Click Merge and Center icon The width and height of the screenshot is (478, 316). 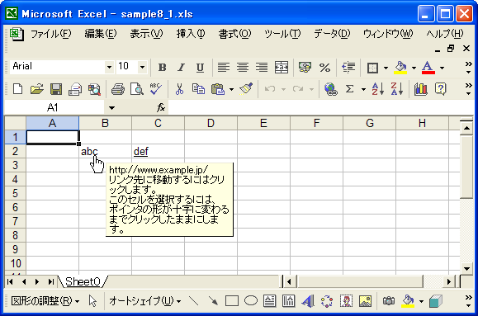pos(281,68)
